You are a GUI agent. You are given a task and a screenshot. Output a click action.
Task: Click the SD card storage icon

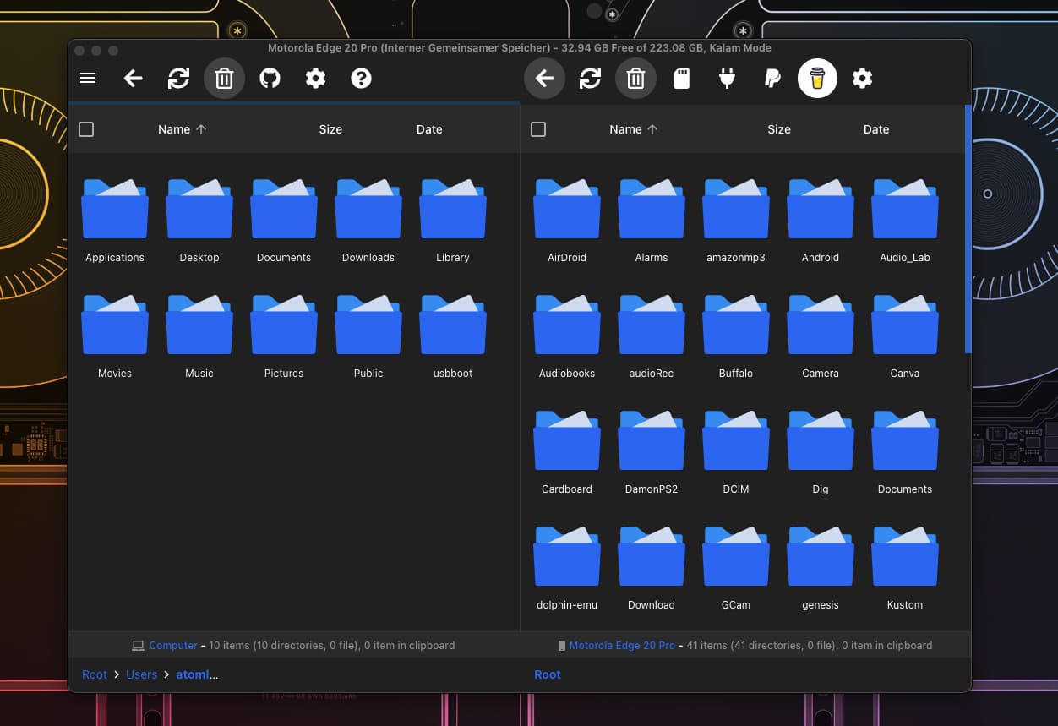click(681, 79)
